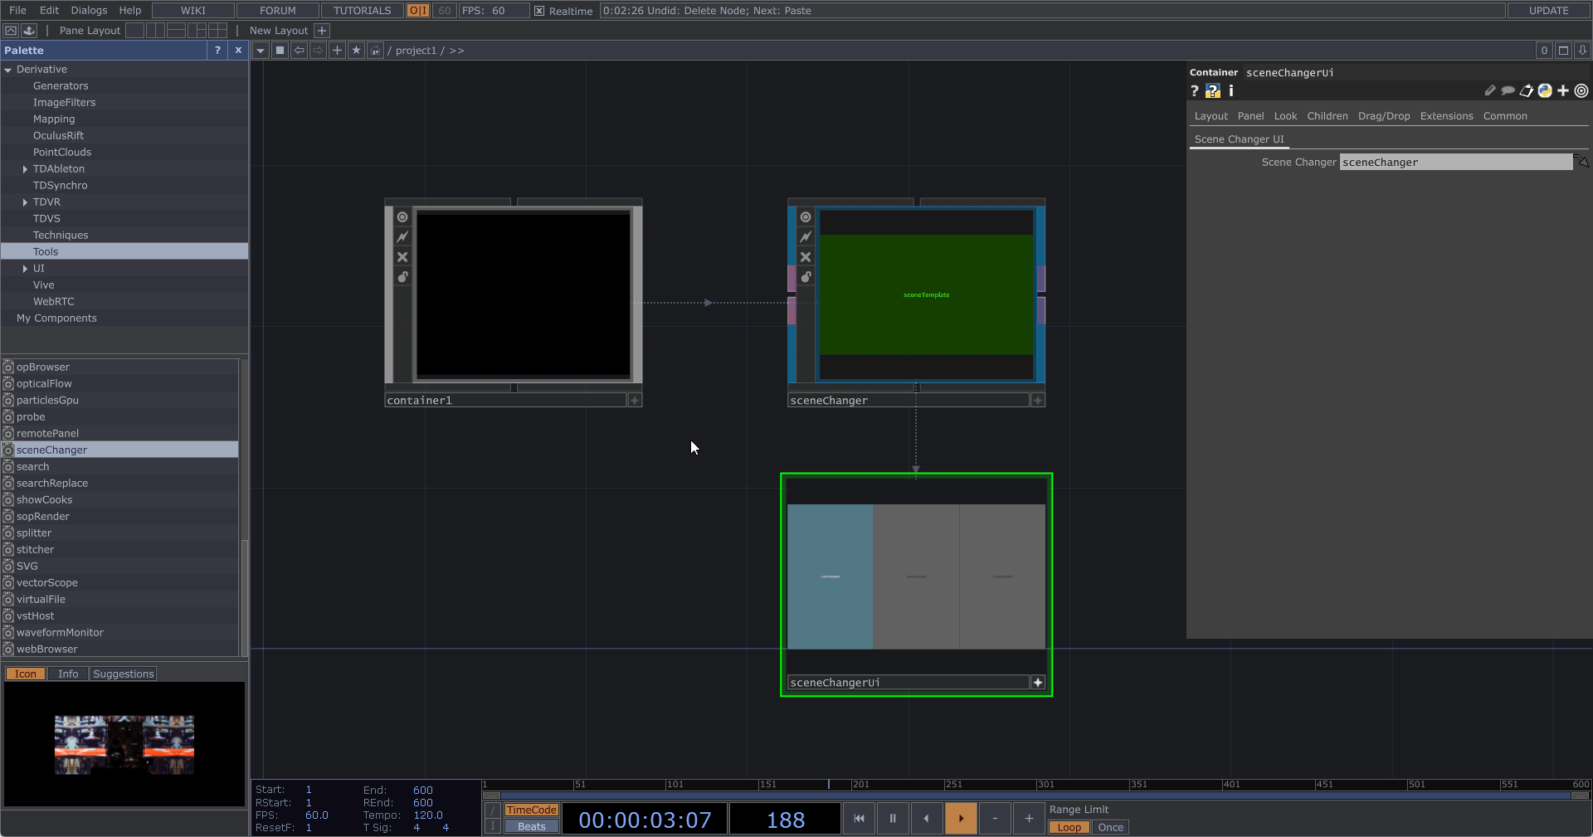1593x837 pixels.
Task: Click the pencil edit icon in parameters
Action: 1489,91
